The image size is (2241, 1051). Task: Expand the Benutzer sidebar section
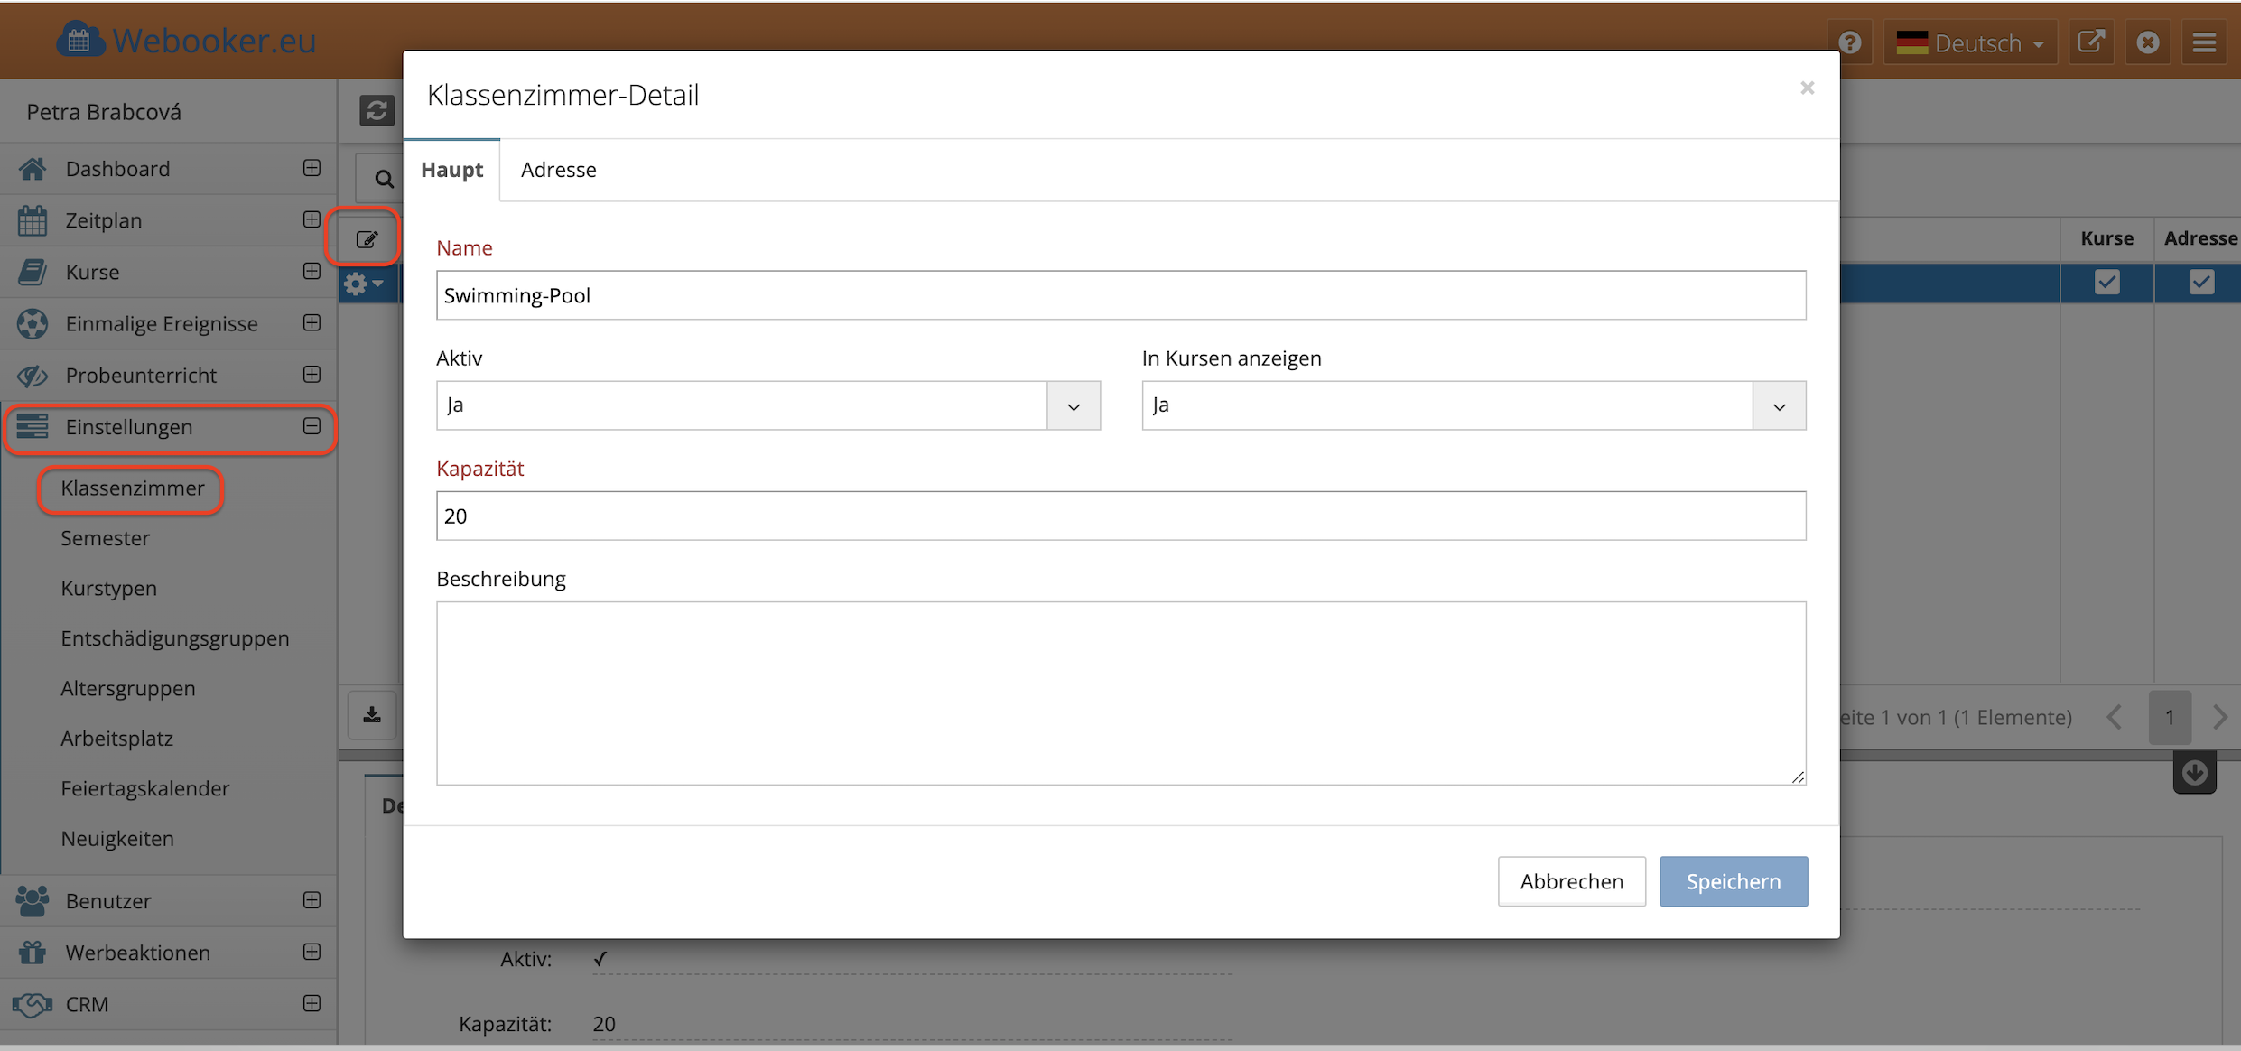click(312, 900)
